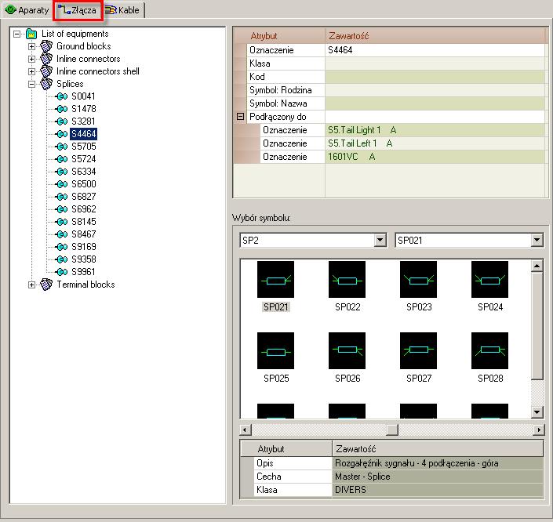Click the splice icon next to S4464
This screenshot has height=522, width=553.
pos(61,134)
